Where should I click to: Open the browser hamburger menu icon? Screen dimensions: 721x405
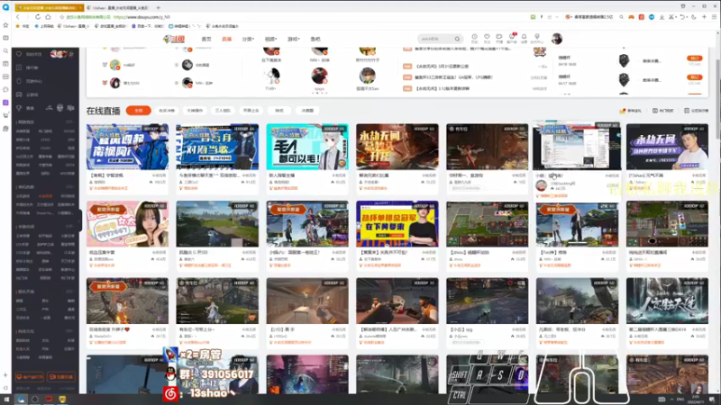(714, 17)
